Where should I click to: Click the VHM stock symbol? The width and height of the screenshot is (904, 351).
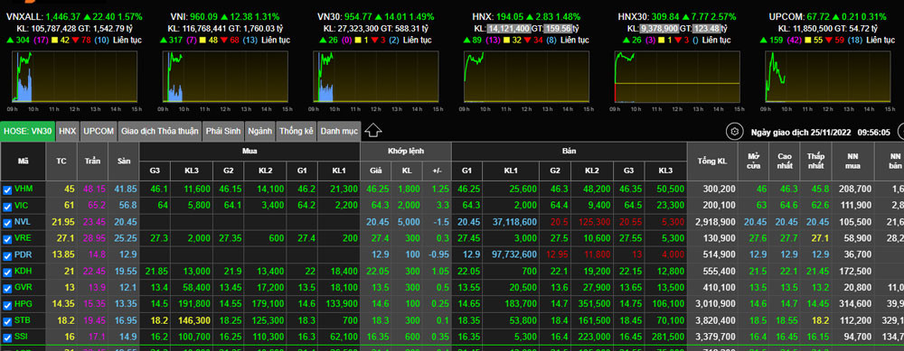(24, 189)
